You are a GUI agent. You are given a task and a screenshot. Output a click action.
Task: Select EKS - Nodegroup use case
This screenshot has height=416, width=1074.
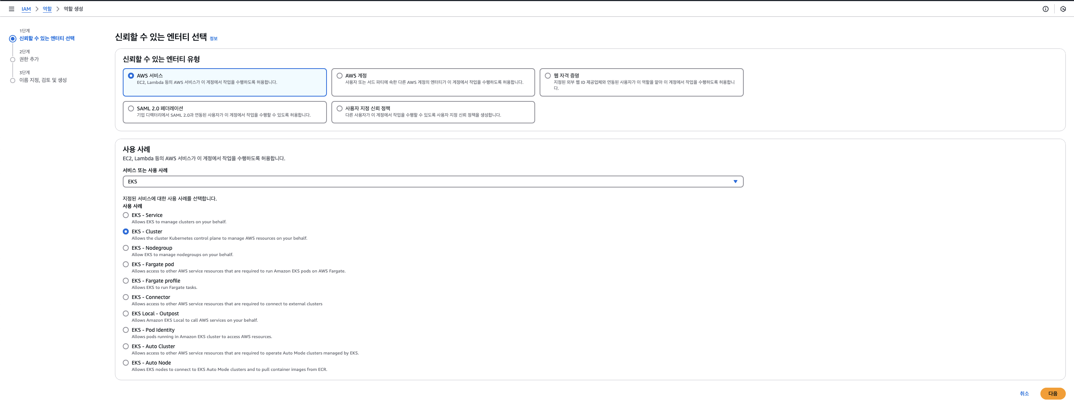[125, 248]
